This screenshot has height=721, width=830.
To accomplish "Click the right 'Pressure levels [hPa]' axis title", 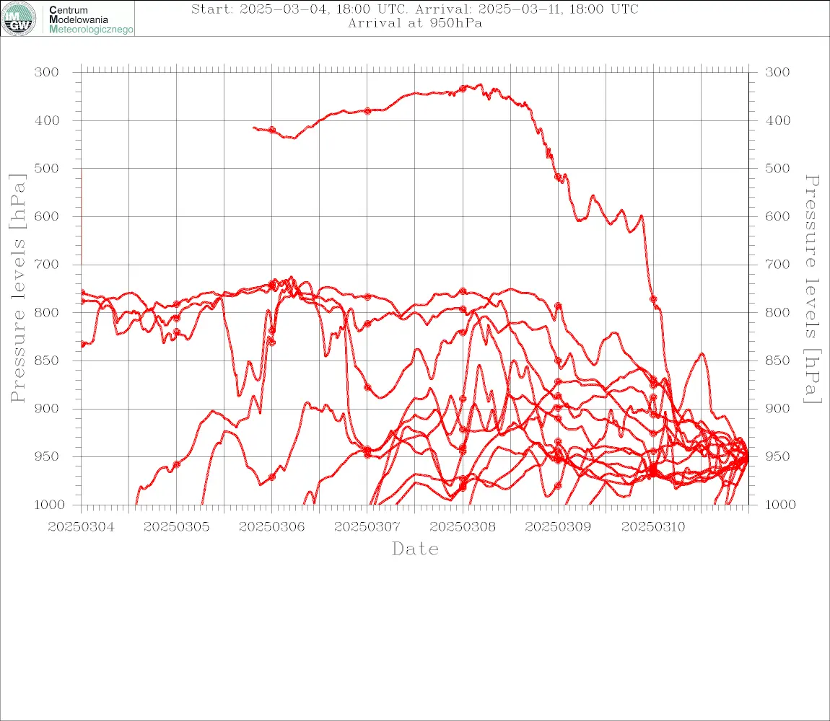I will pyautogui.click(x=812, y=289).
